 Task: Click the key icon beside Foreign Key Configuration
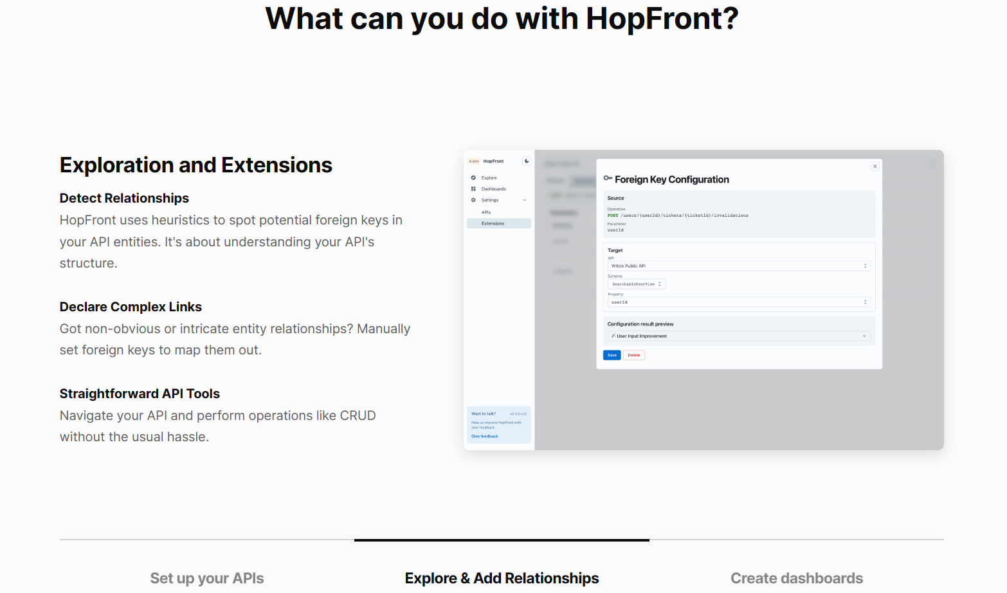[x=608, y=178]
